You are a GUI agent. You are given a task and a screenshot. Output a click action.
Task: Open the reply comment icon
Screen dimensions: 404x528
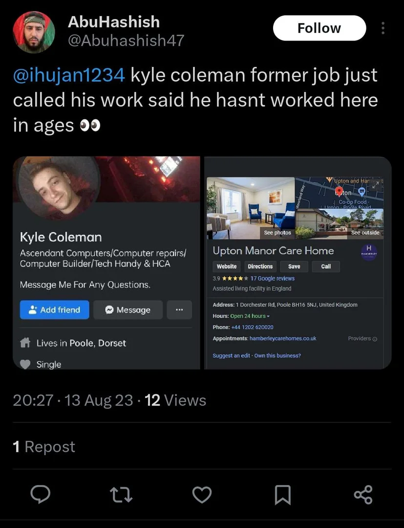[41, 494]
